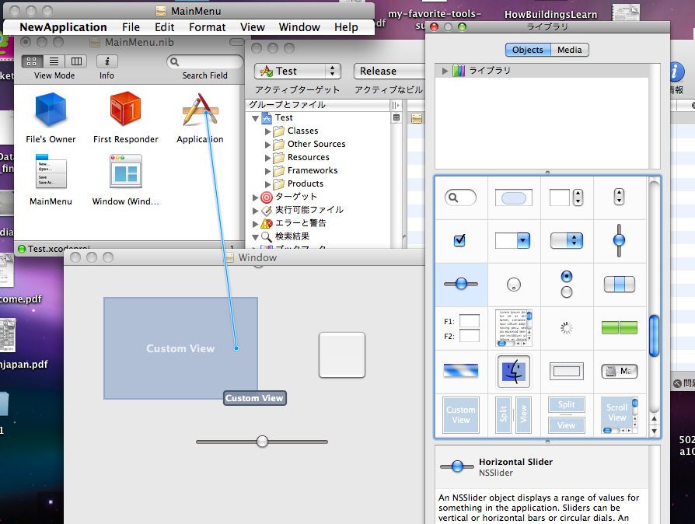695x524 pixels.
Task: Pick the image view Finder-face object
Action: tap(514, 372)
